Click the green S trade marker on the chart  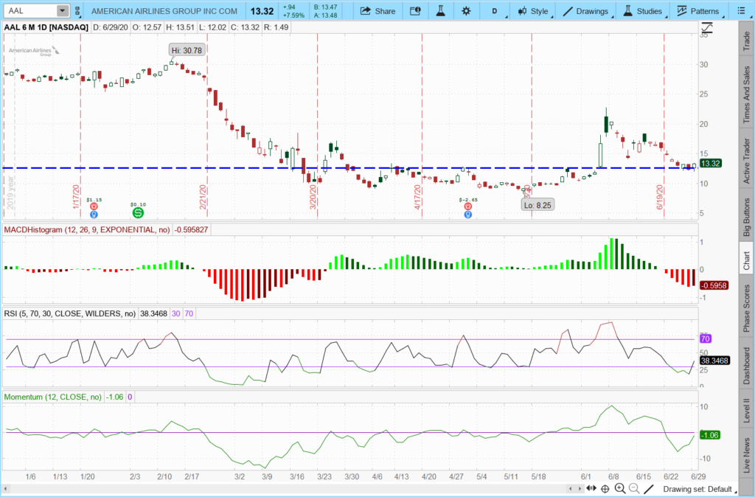(x=137, y=212)
